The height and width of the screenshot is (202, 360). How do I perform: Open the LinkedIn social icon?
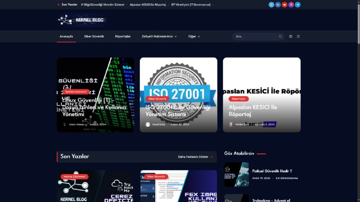[x=278, y=4]
